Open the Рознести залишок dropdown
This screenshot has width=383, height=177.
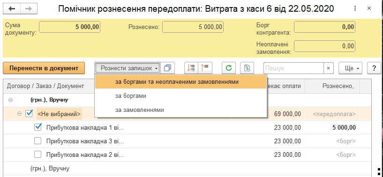click(x=128, y=68)
